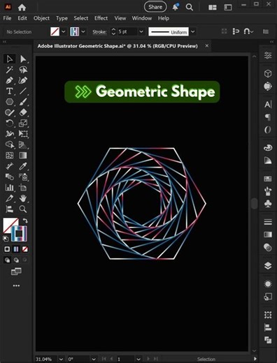277x363 pixels.
Task: Select the Line Segment tool
Action: (x=23, y=91)
